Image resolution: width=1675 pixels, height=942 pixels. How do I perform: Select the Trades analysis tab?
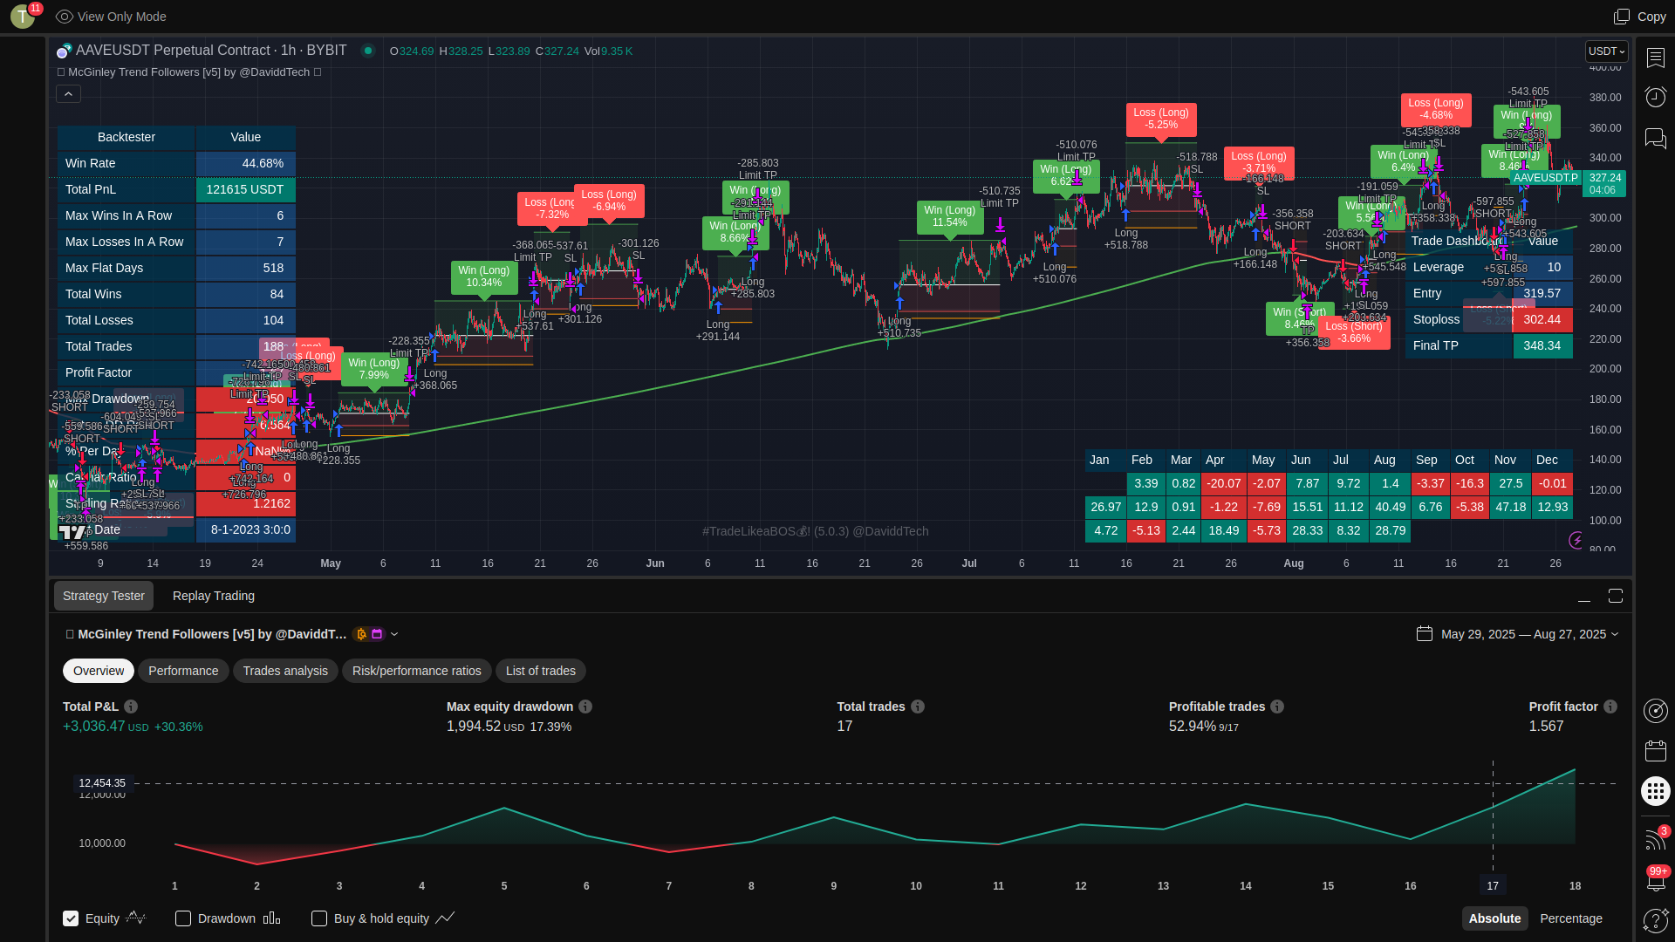(x=285, y=671)
